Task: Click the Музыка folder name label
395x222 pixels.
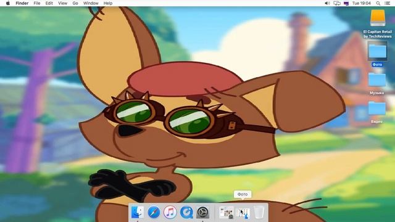Action: [377, 93]
